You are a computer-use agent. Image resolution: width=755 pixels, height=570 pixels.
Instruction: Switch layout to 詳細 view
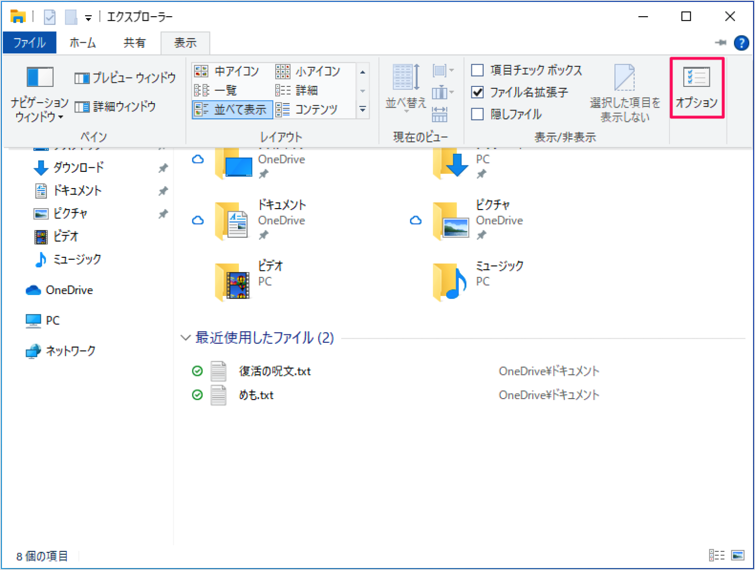coord(297,90)
